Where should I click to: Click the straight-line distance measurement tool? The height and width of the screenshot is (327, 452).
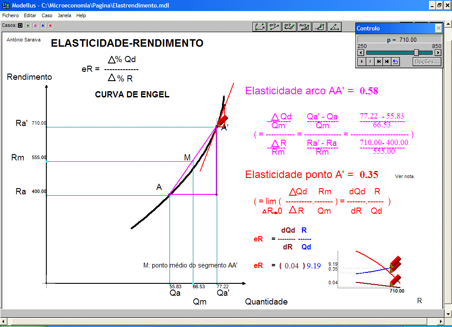[275, 27]
